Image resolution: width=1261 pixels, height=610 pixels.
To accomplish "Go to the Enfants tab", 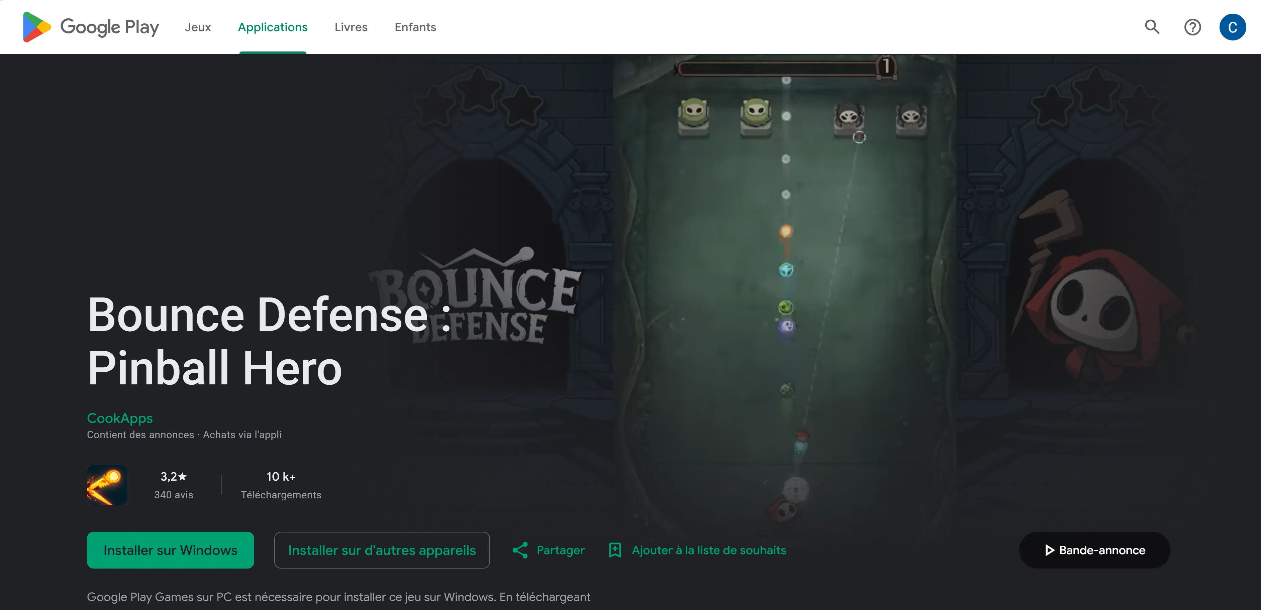I will [x=415, y=27].
